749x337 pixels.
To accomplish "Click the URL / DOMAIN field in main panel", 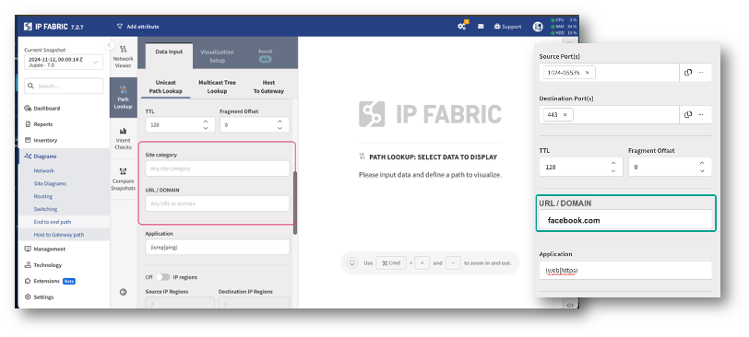I will click(x=218, y=203).
